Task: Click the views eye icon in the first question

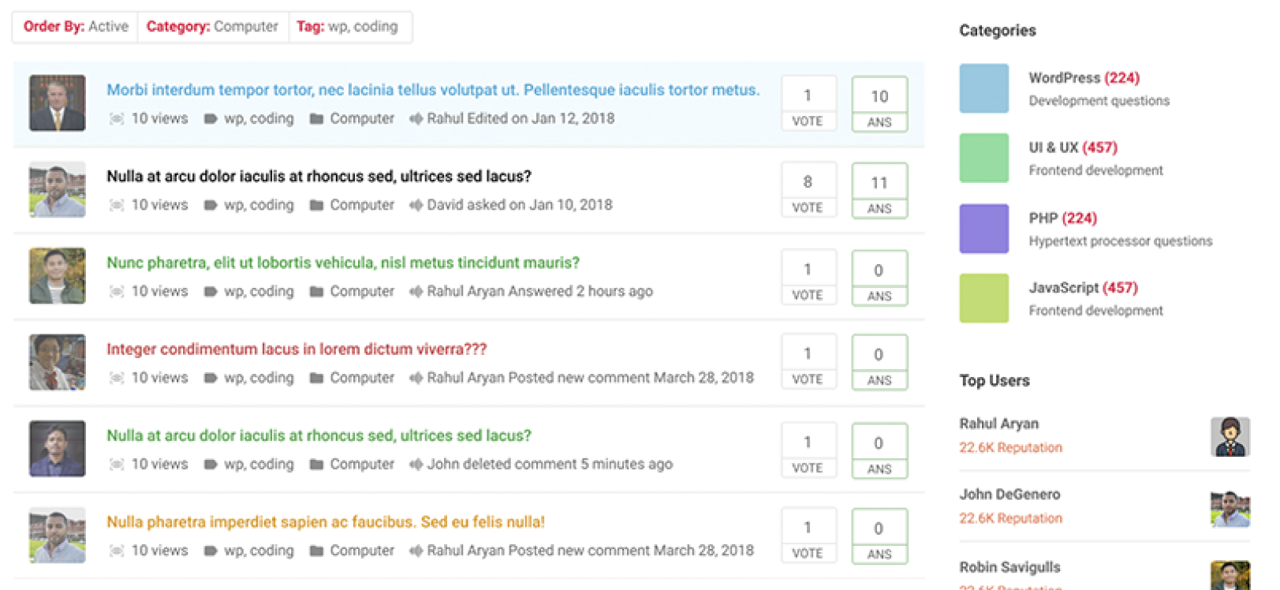Action: pyautogui.click(x=117, y=119)
